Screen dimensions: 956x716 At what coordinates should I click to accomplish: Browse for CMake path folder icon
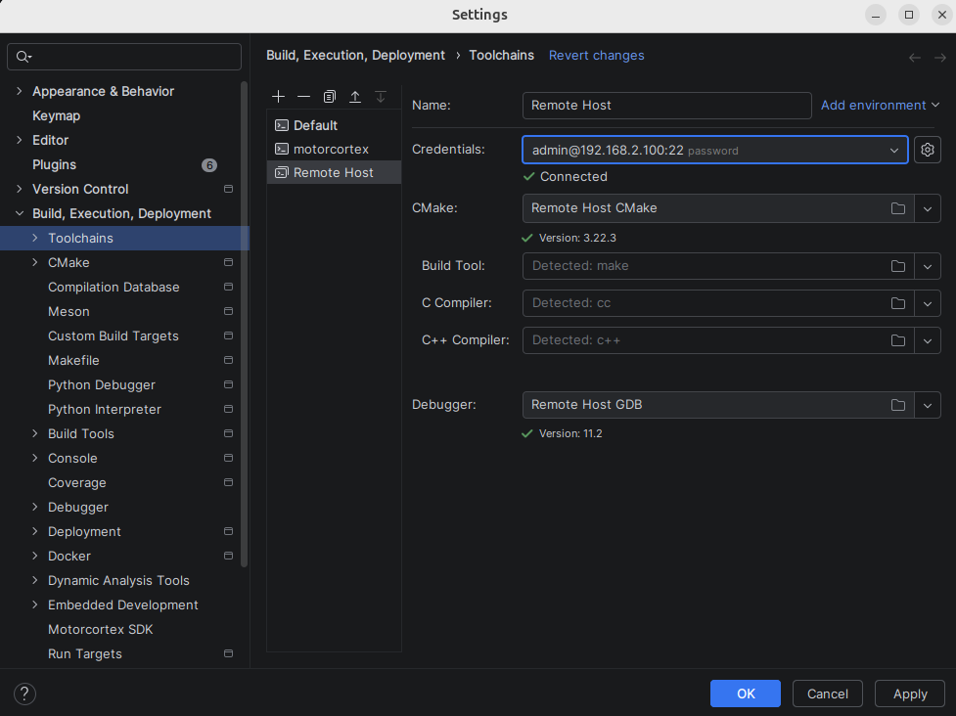pyautogui.click(x=897, y=208)
